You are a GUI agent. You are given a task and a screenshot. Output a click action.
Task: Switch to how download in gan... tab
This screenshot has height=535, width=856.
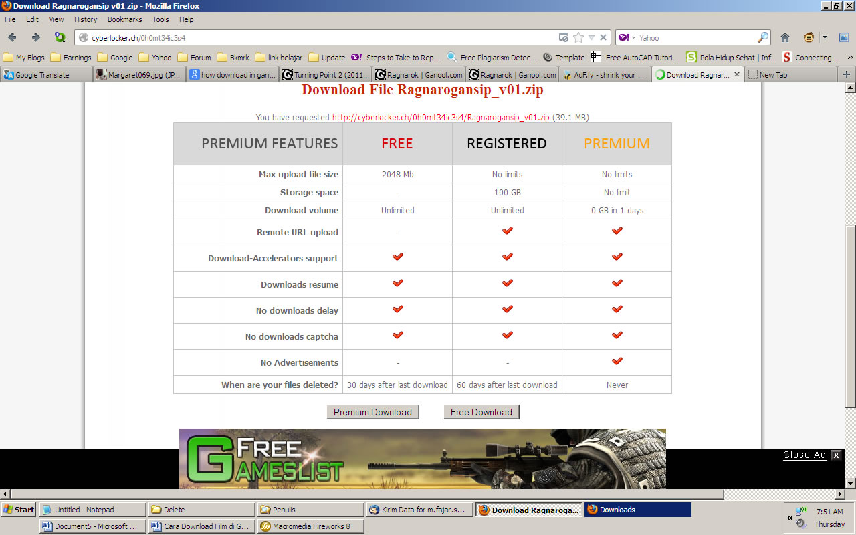click(232, 75)
